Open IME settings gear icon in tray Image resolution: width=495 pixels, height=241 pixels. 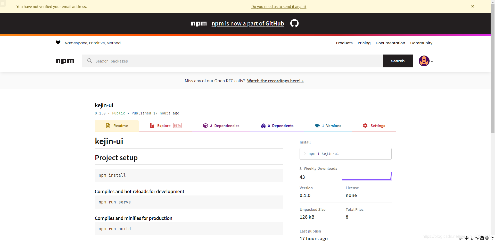coord(487,238)
